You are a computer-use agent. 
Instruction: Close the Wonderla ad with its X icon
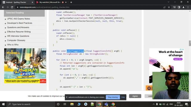pos(45,49)
